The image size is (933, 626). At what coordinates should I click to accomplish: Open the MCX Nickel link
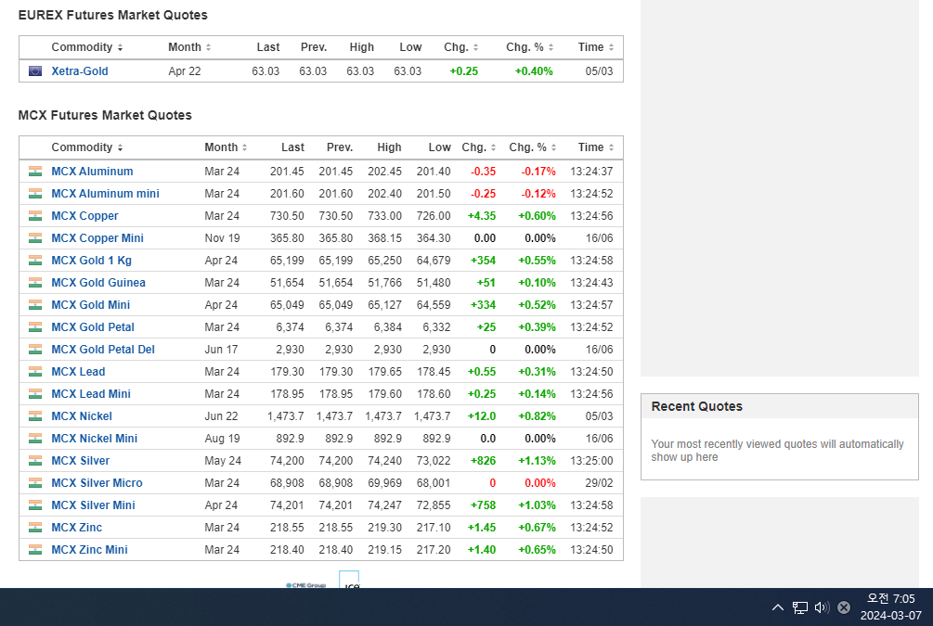82,416
